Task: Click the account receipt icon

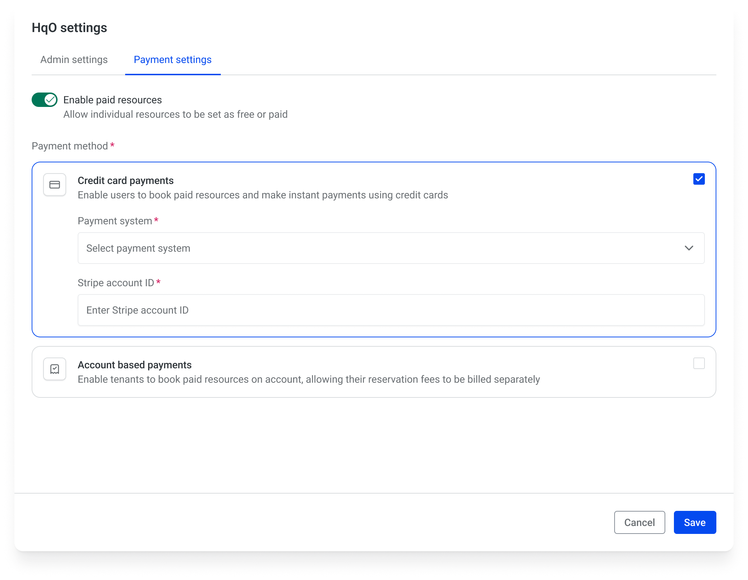Action: [55, 369]
